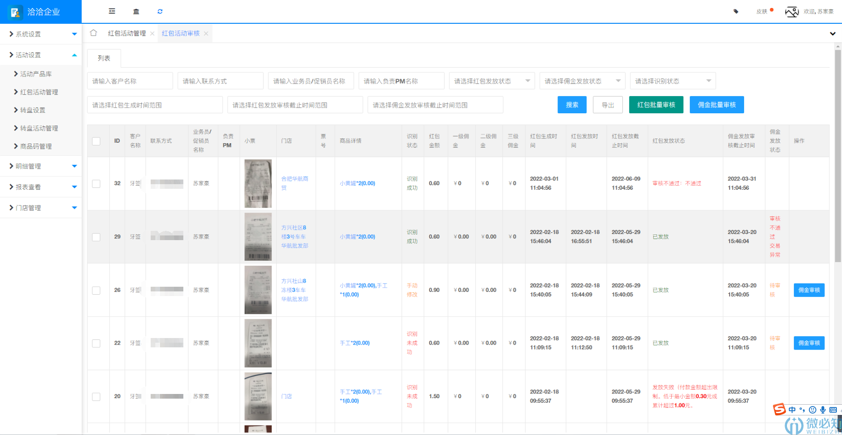Switch to 红包活动管理 tab
The image size is (842, 435).
tap(127, 33)
